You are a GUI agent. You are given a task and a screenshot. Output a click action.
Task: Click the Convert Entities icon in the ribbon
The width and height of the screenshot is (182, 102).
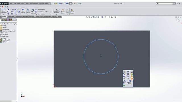(x=28, y=11)
